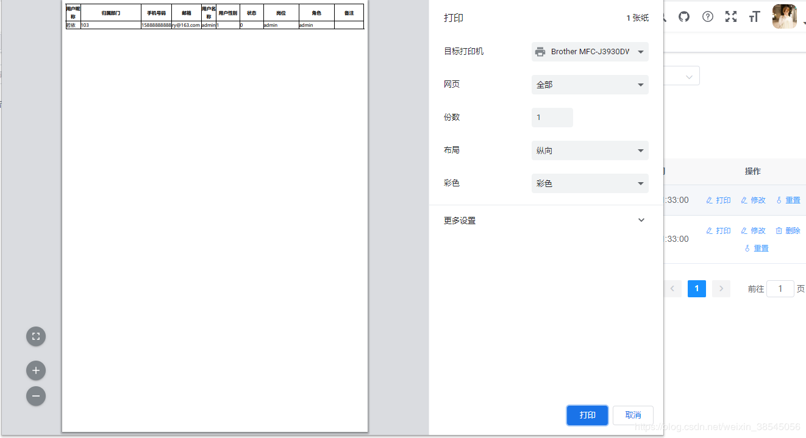This screenshot has height=438, width=806.
Task: Open the 目标打印机 printer selection dropdown
Action: tap(590, 51)
